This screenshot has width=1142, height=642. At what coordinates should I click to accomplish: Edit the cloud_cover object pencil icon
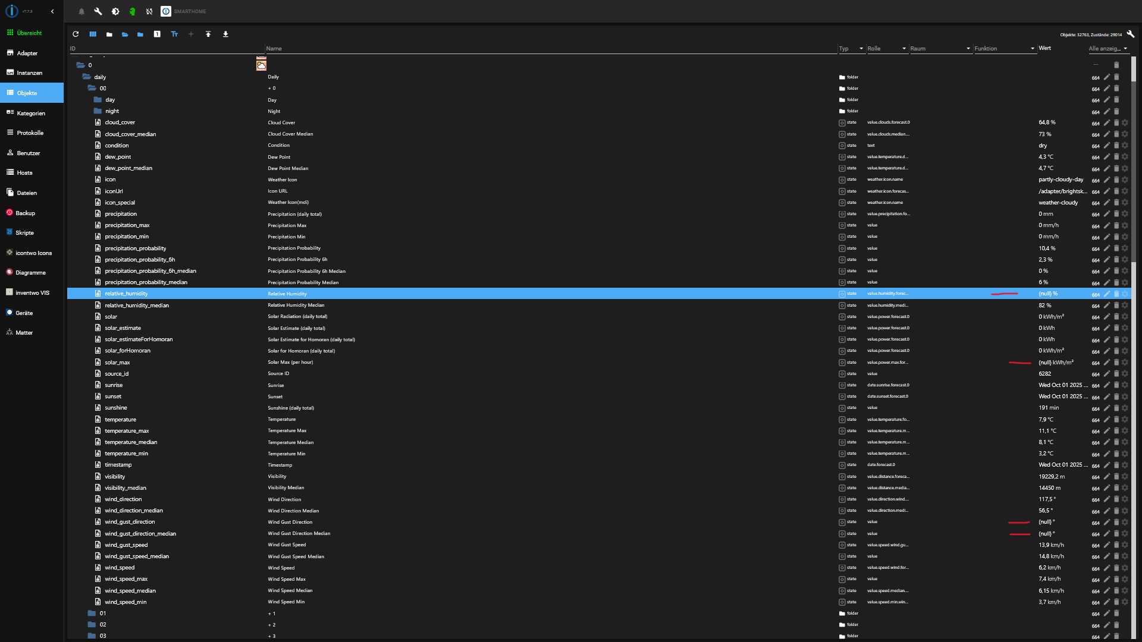pos(1107,123)
